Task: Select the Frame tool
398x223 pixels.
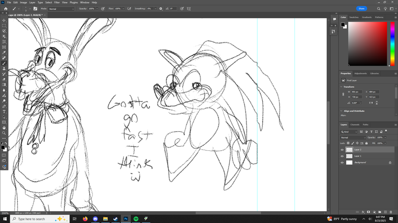Action: click(x=4, y=47)
